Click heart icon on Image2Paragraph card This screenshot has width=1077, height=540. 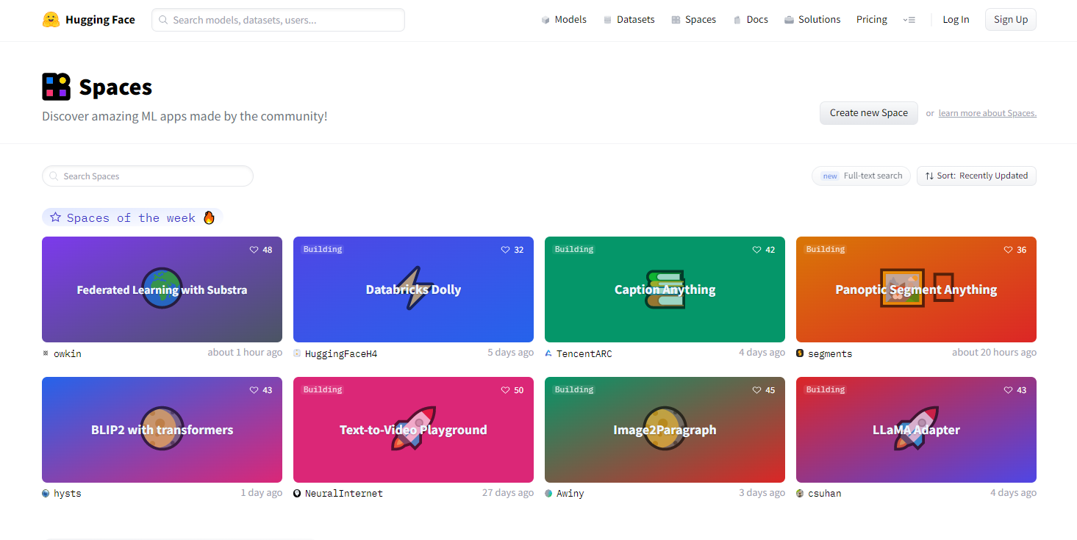pyautogui.click(x=757, y=390)
